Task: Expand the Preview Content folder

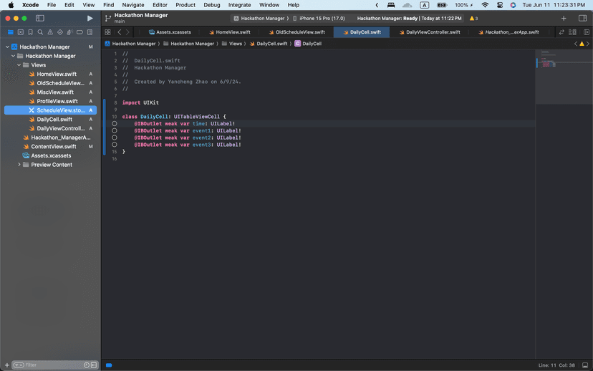Action: pyautogui.click(x=19, y=165)
